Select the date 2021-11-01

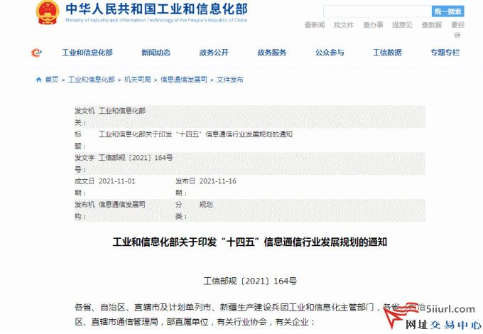(x=116, y=181)
